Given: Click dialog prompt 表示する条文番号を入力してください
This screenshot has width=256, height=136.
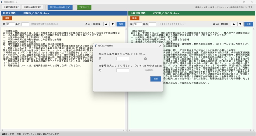Looking at the screenshot, I should 122,54.
